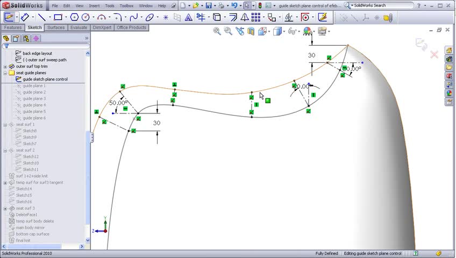Click the Exit Sketch confirmation corner icon

tap(421, 44)
